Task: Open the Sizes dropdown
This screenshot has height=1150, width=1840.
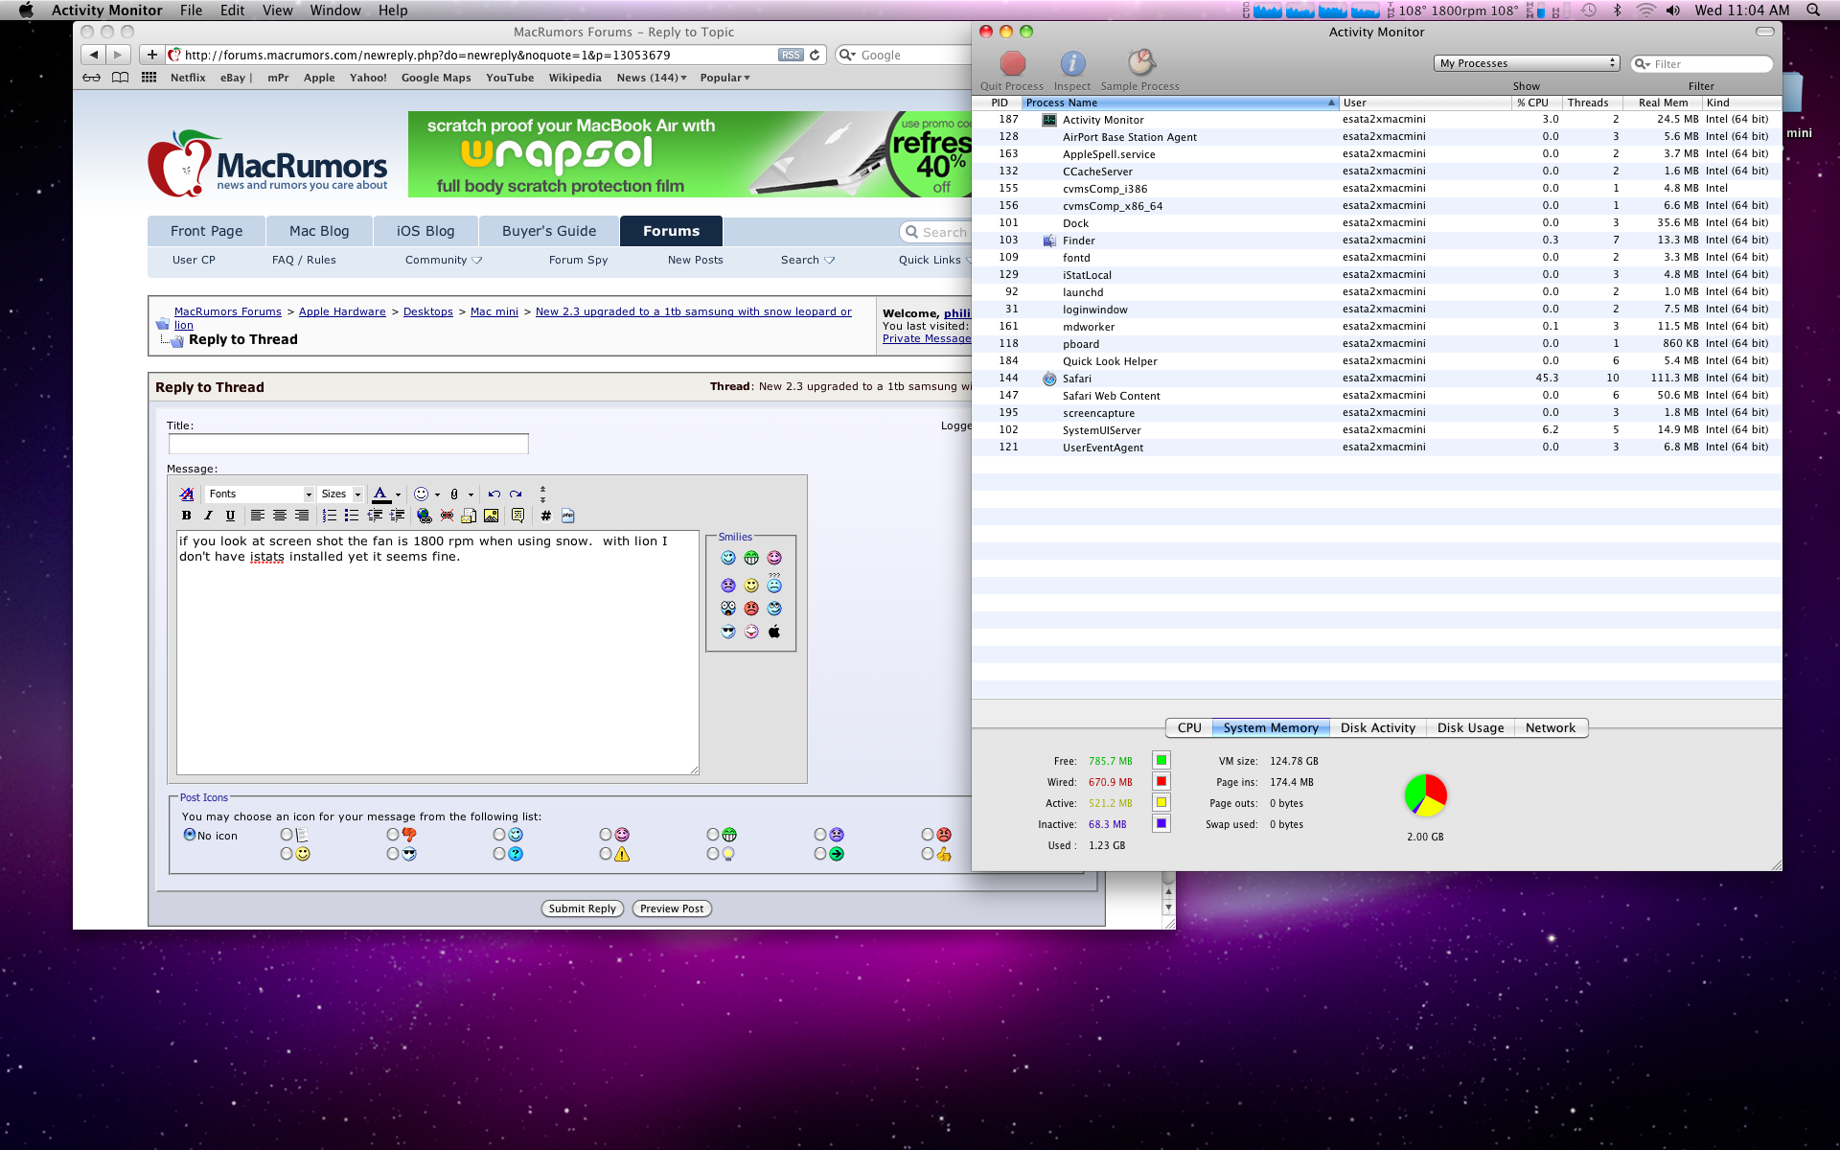Action: click(x=341, y=494)
